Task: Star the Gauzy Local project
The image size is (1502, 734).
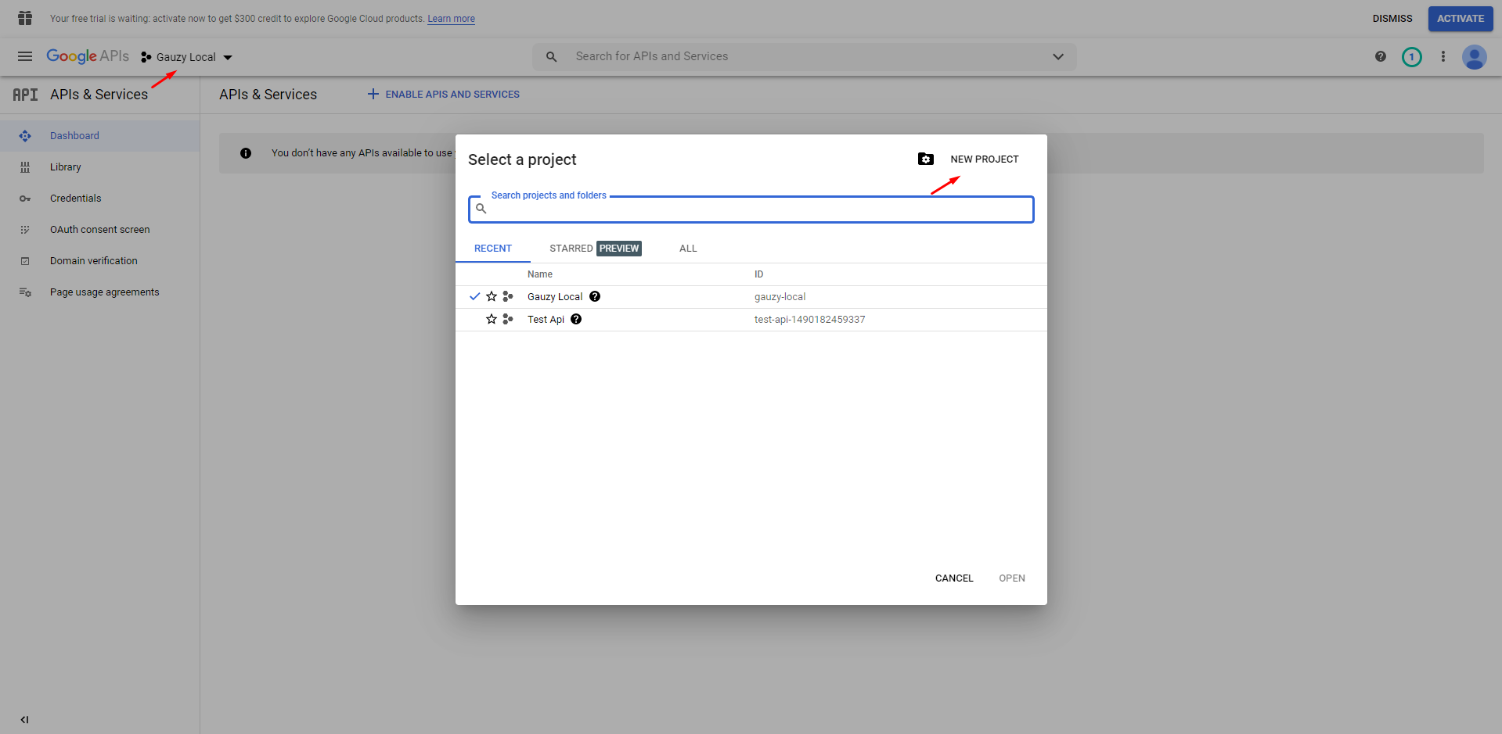Action: [492, 297]
